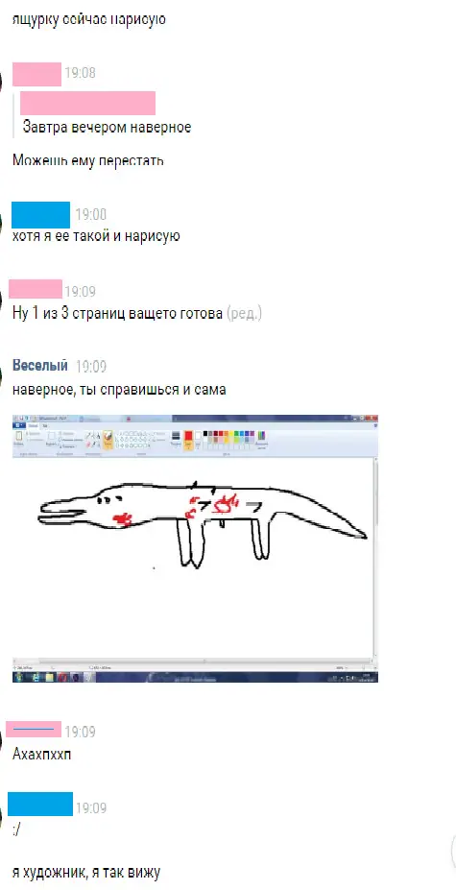This screenshot has width=456, height=890.
Task: Open the blue Paint file menu button
Action: 17,425
